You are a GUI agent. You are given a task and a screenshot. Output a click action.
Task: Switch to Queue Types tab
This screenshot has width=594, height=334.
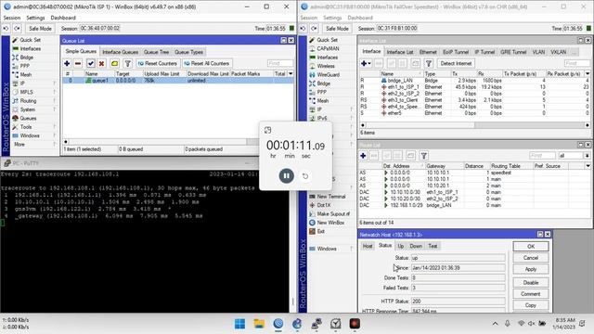tap(188, 52)
